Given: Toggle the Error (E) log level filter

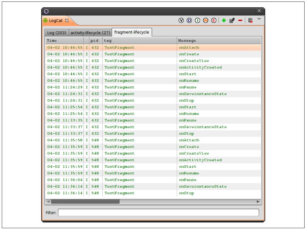Looking at the screenshot, I should [214, 20].
